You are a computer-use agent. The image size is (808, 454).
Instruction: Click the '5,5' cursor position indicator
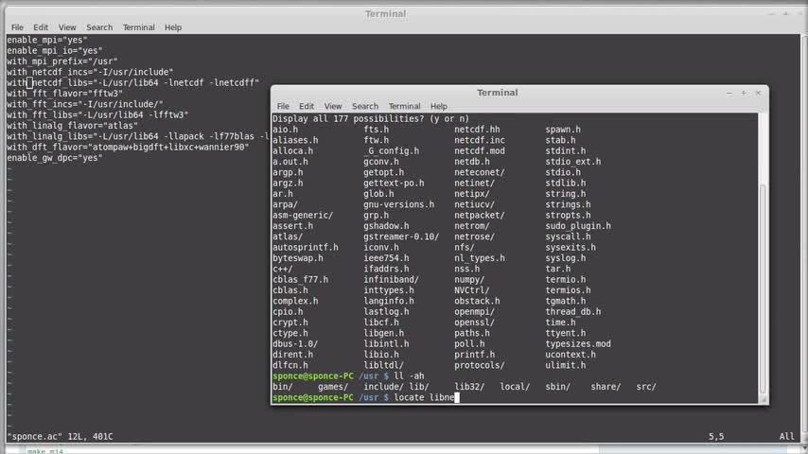[716, 436]
